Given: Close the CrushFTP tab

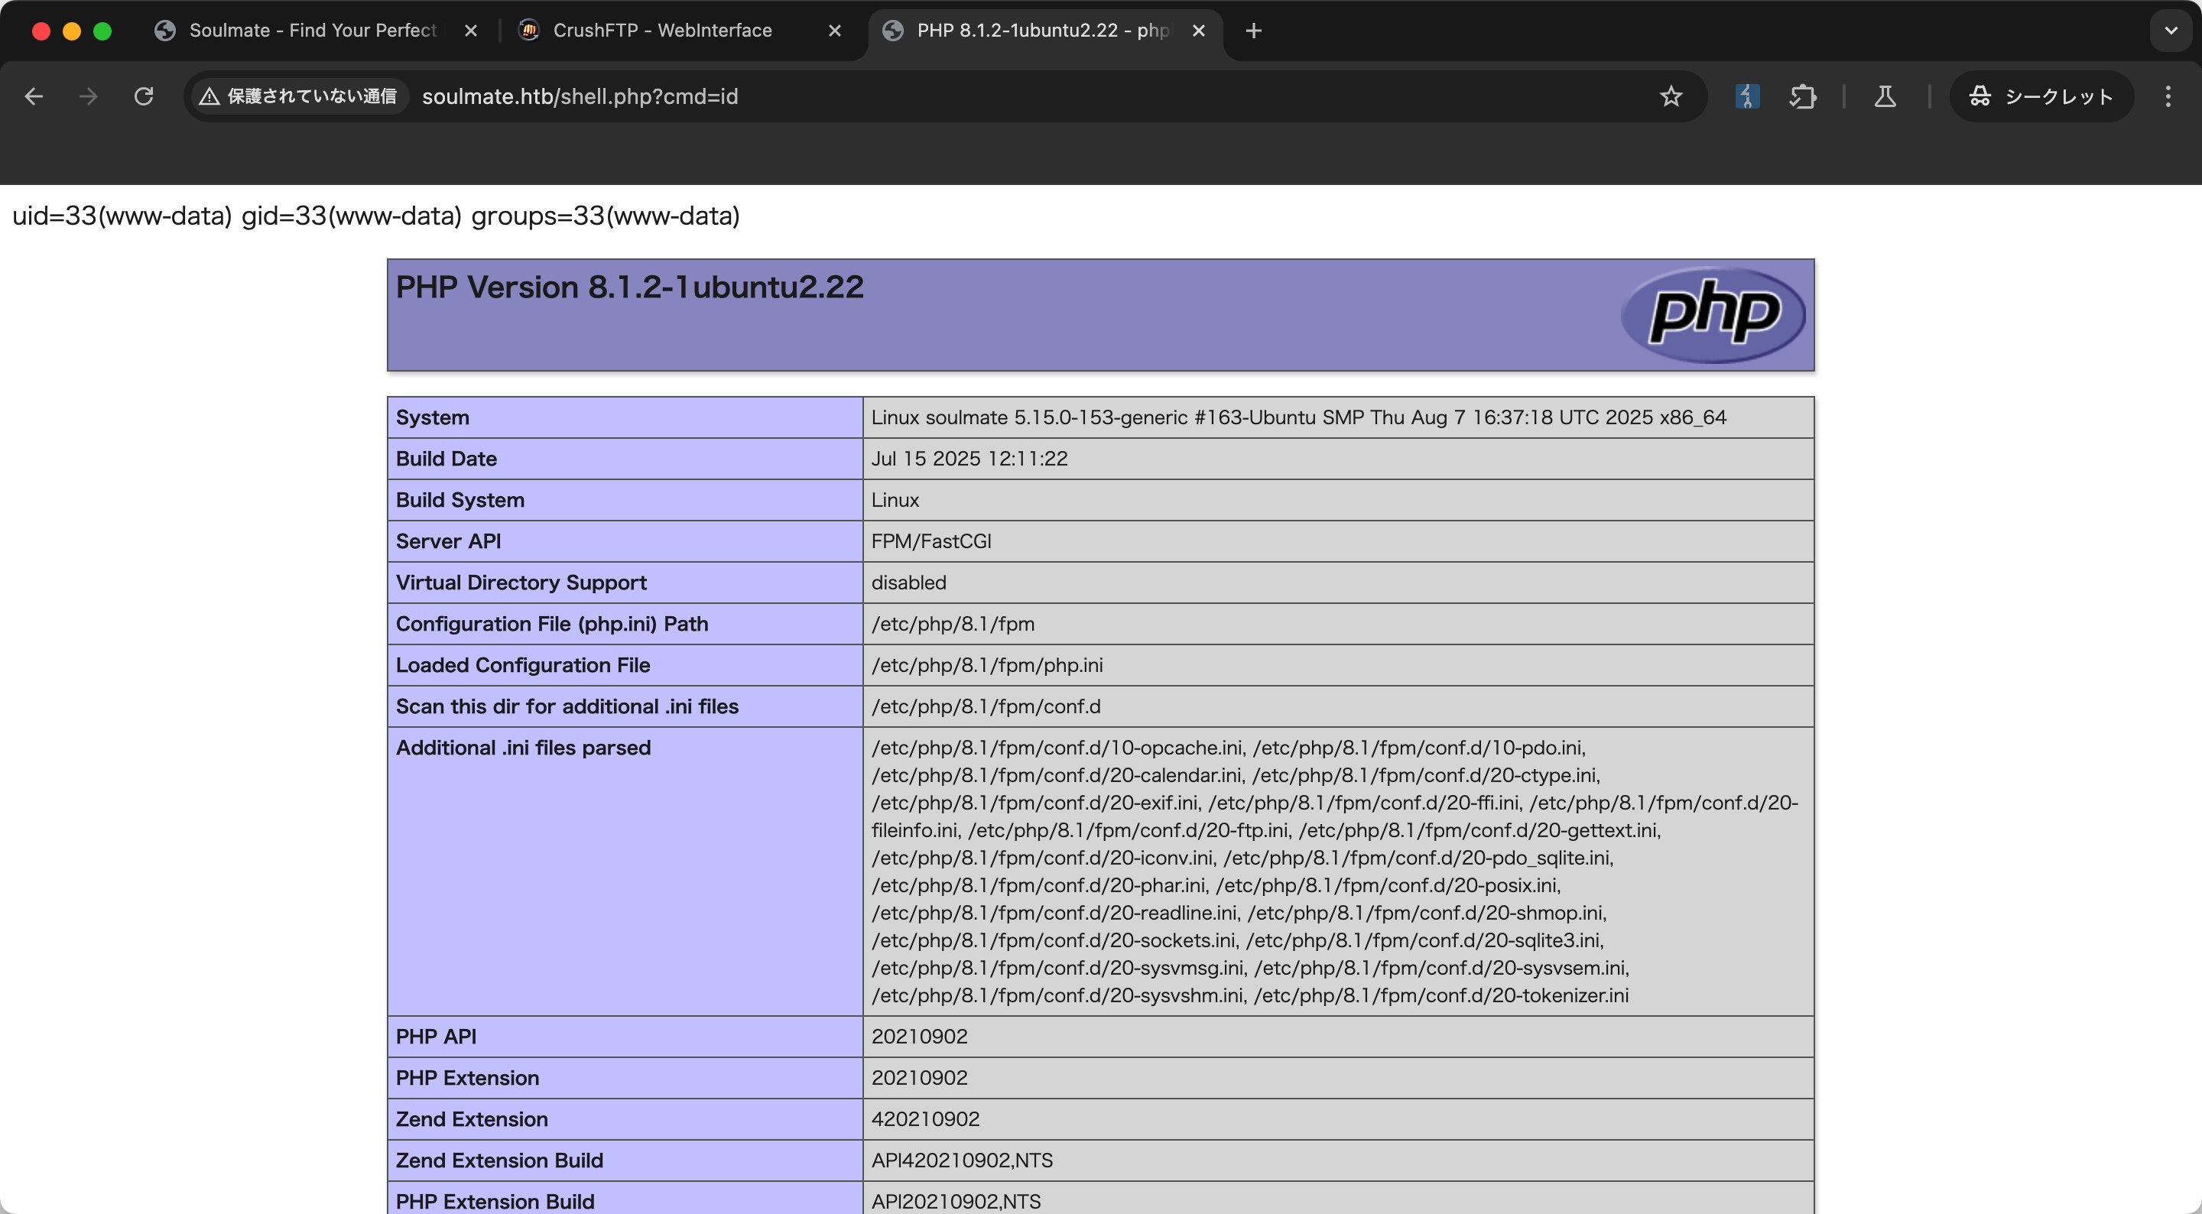Looking at the screenshot, I should [835, 31].
